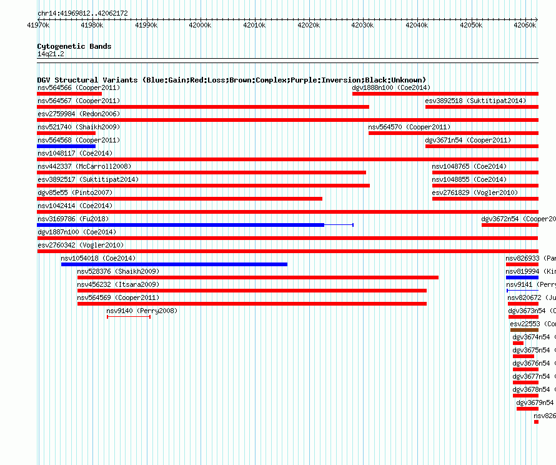Select nsv1048765 (Coe2014) label

point(469,166)
